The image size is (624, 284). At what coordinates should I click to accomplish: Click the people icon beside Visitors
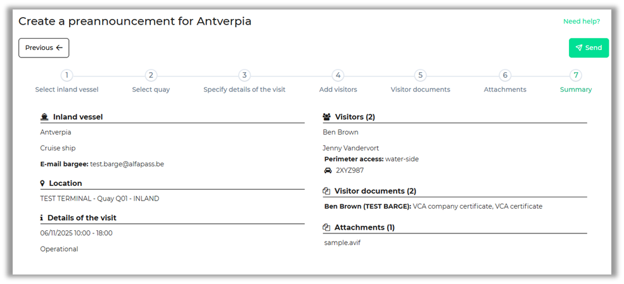(327, 117)
